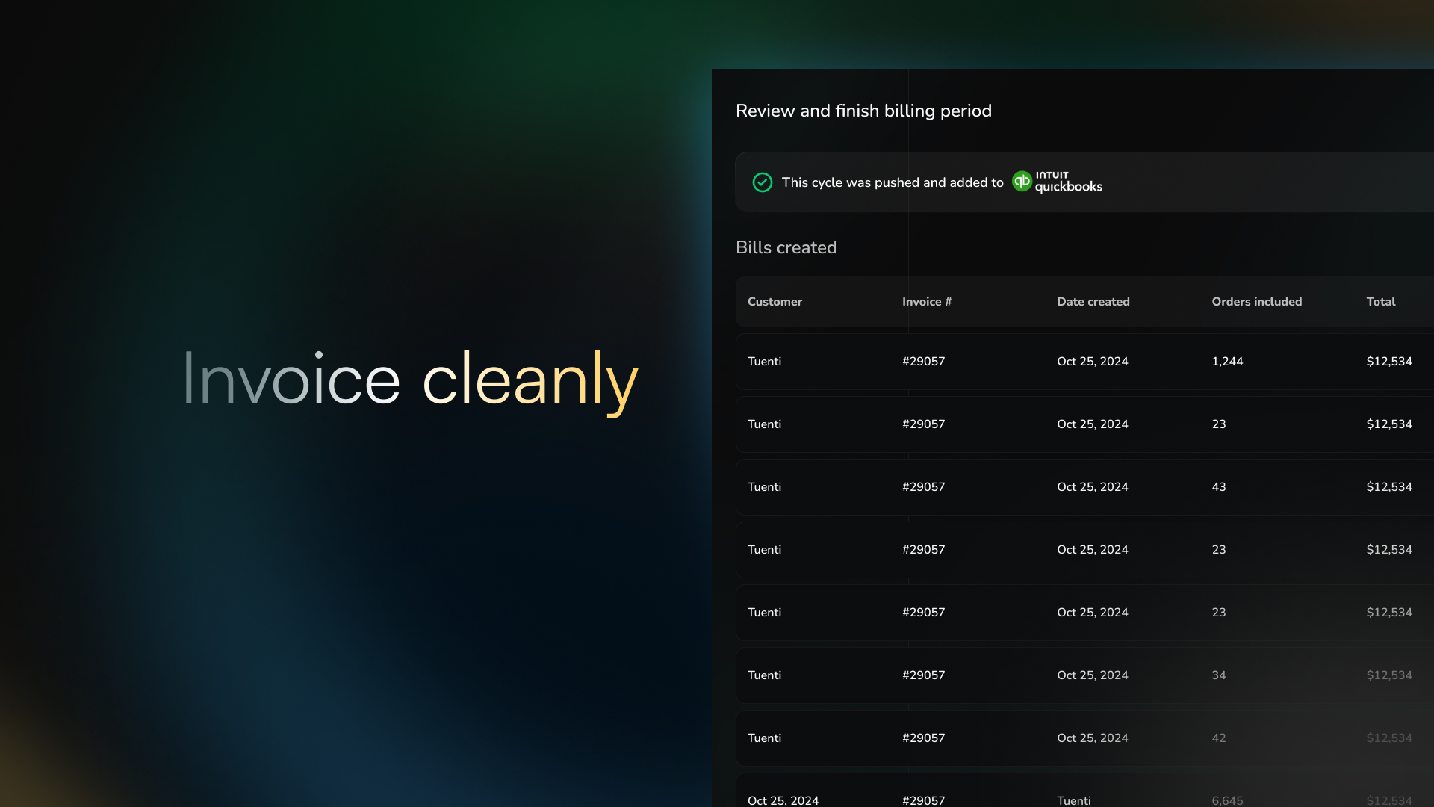Click Oct 25, 2024 date in first row

(x=1092, y=362)
